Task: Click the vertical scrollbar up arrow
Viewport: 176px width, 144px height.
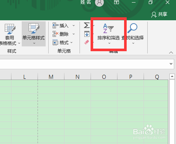Action: point(172,76)
